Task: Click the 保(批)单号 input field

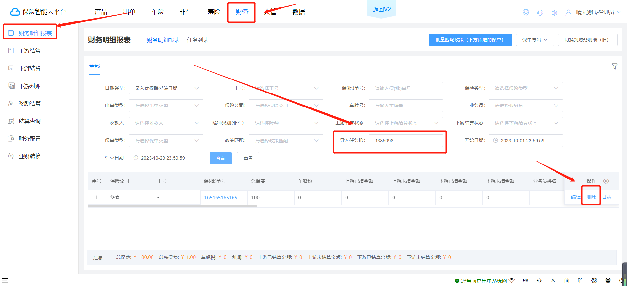Action: [406, 88]
